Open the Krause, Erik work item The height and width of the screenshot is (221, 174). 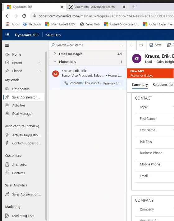tap(88, 77)
